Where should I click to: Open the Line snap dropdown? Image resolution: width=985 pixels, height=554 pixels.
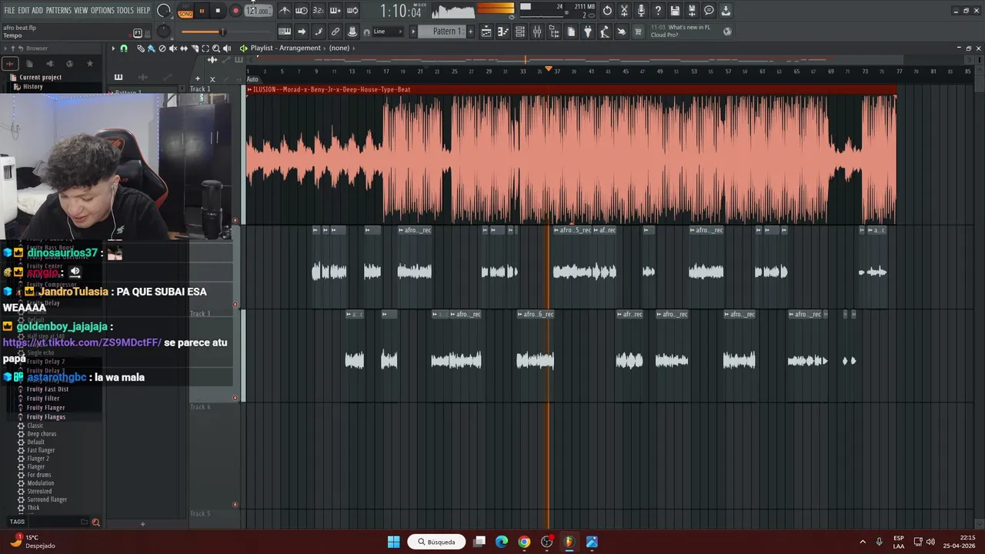[386, 32]
